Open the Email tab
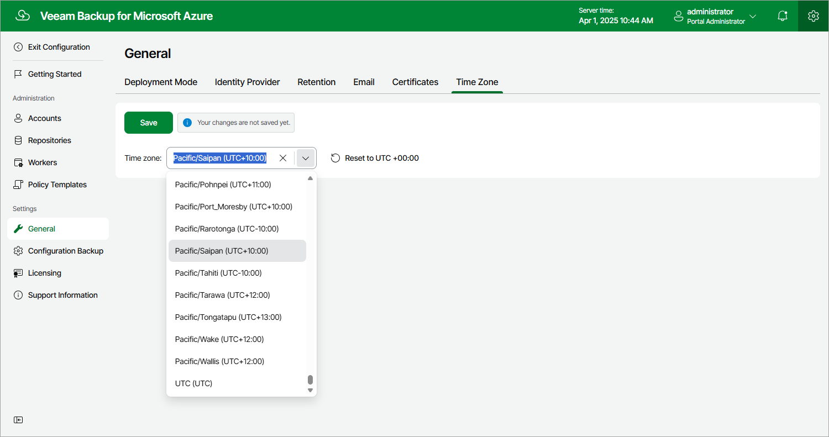The image size is (829, 437). 364,82
